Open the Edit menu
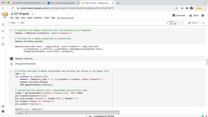 [17, 18]
